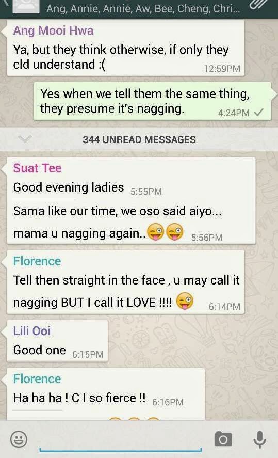Viewport: 278px width, 458px height.
Task: Tap sender name Lili Ooi
Action: click(32, 330)
